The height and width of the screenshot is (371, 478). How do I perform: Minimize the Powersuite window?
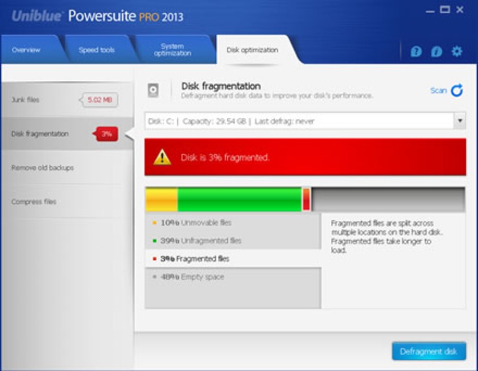[430, 11]
